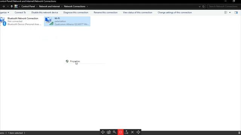
Task: Click the shield icon beside Properties
Action: pyautogui.click(x=67, y=61)
